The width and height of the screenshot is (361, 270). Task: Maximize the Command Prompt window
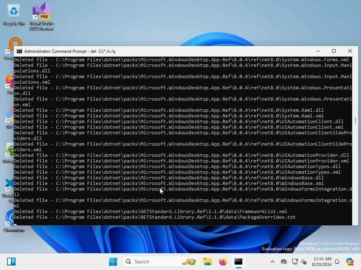tap(334, 51)
